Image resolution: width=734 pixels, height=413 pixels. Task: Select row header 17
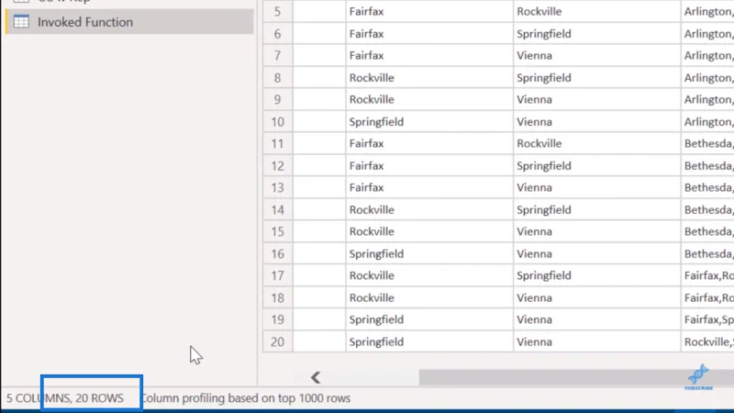278,275
